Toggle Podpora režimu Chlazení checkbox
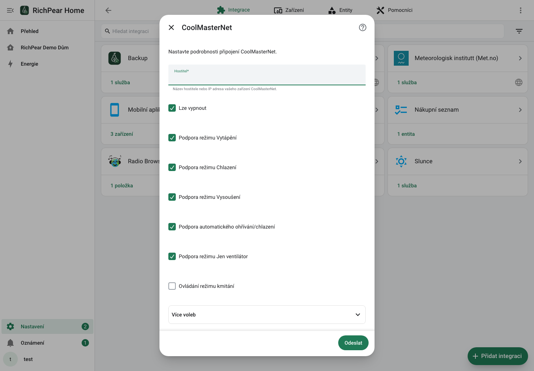 click(172, 167)
